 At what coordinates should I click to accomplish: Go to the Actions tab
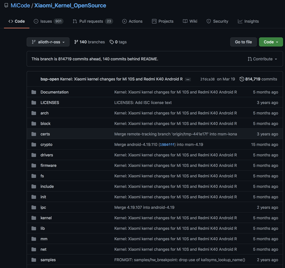click(132, 21)
